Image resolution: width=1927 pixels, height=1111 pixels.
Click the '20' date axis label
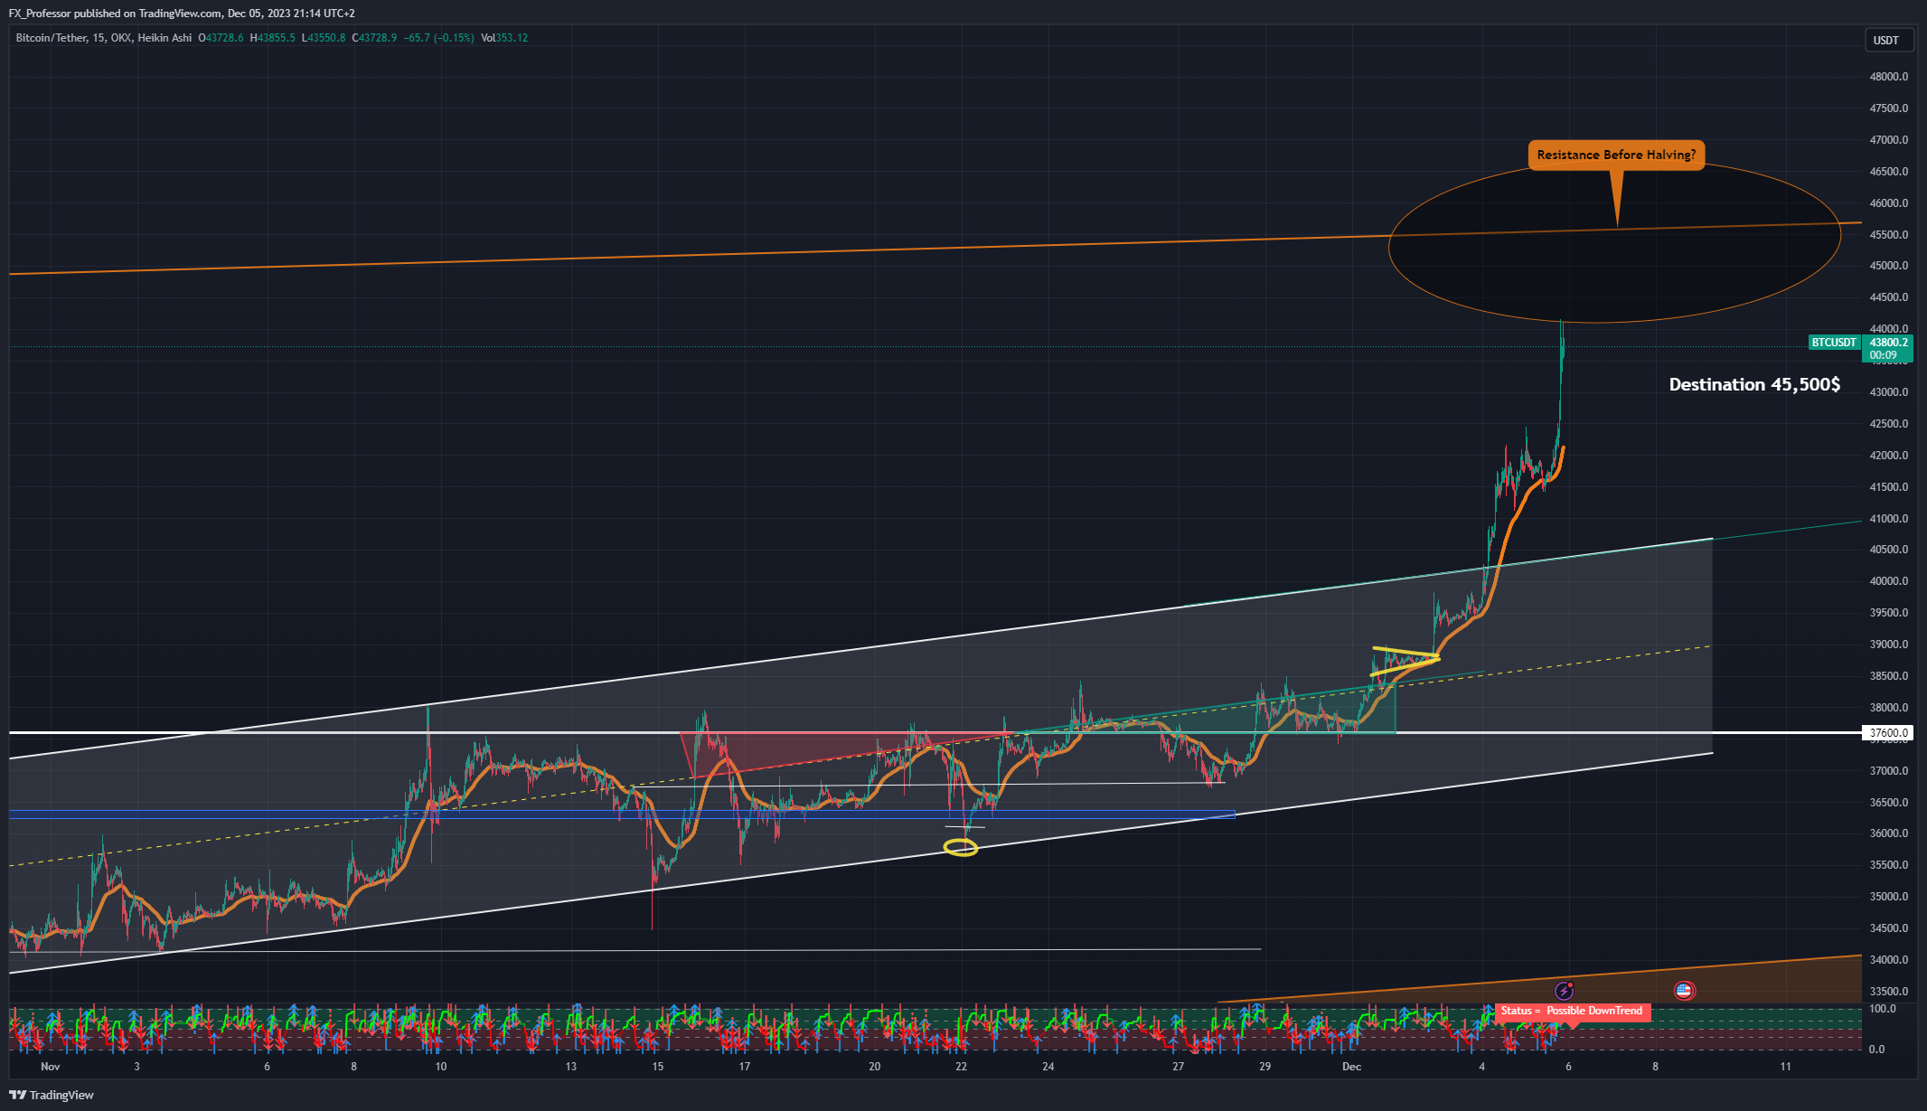874,1067
